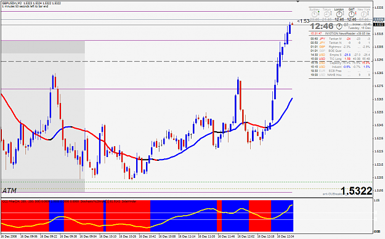Click the <1:53 label near latest candle
Screen dimensions: 385x239
coord(303,21)
